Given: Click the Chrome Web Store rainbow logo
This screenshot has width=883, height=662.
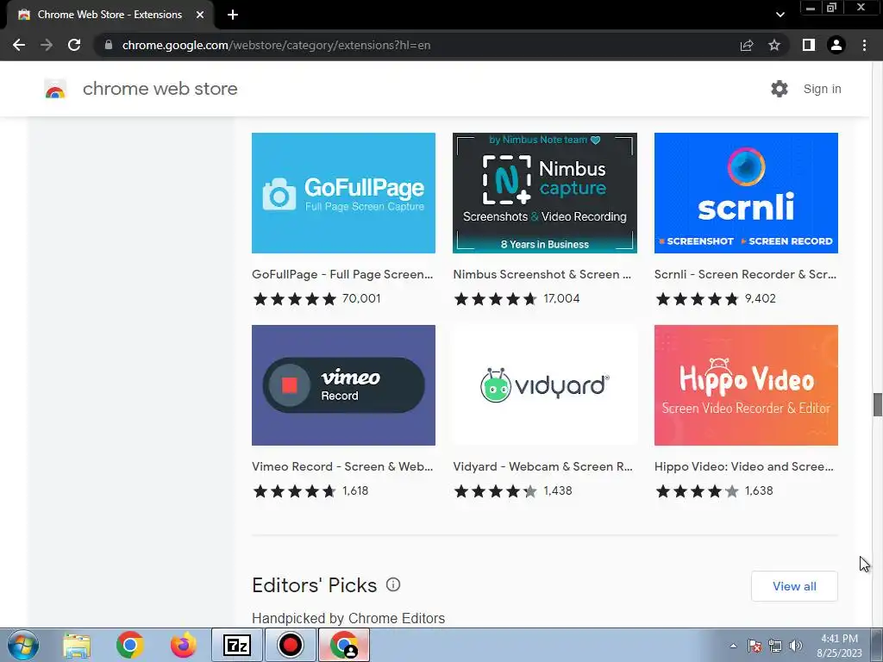Looking at the screenshot, I should pos(55,89).
